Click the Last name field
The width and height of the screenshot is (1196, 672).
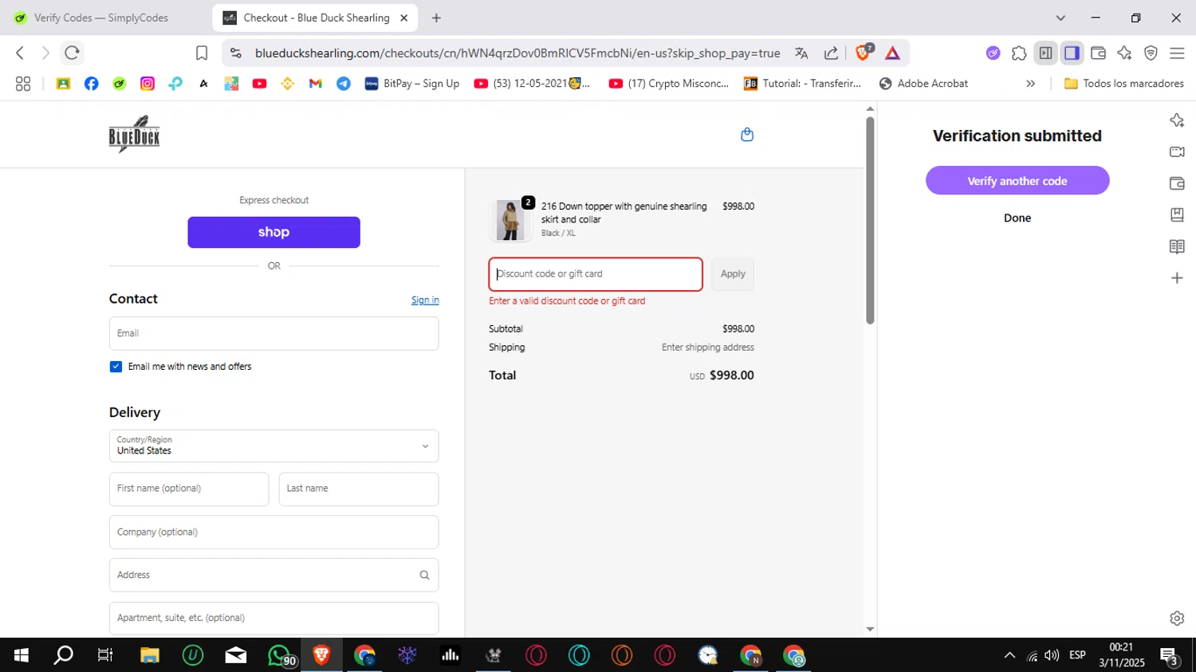(x=359, y=489)
